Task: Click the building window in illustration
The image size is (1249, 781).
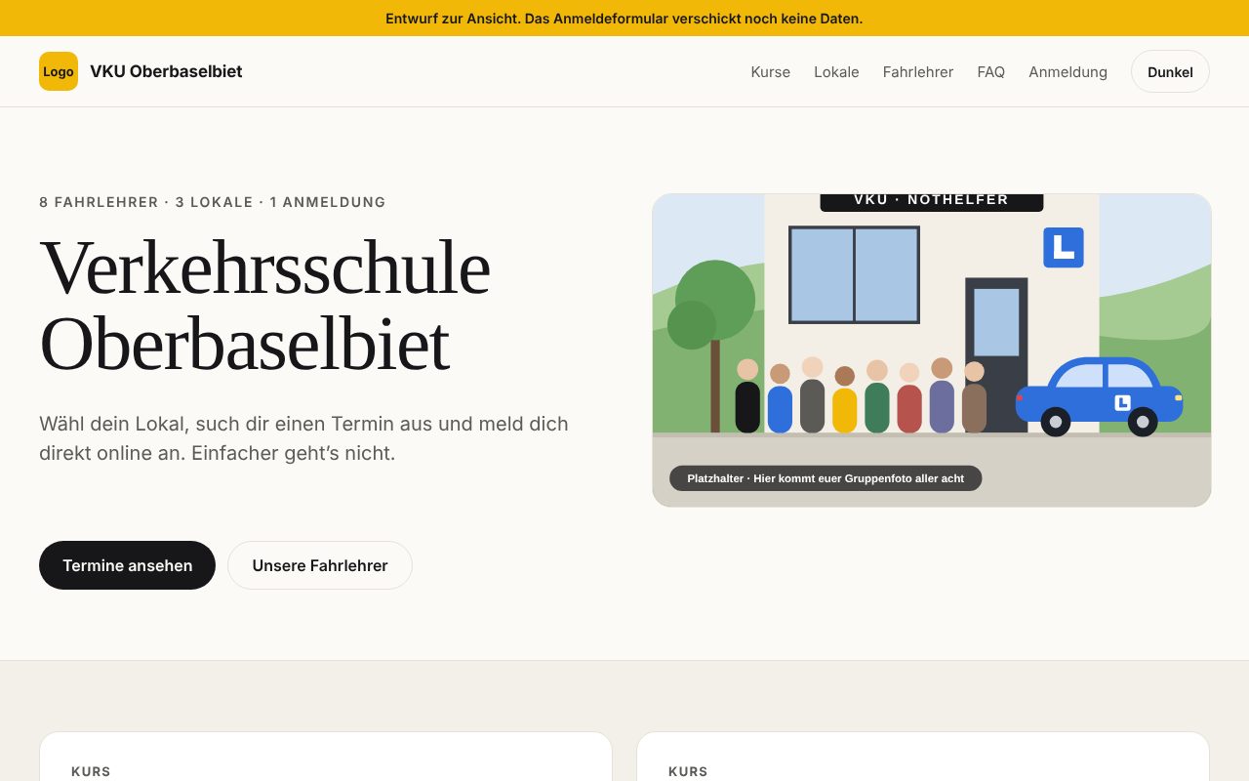Action: [x=854, y=274]
